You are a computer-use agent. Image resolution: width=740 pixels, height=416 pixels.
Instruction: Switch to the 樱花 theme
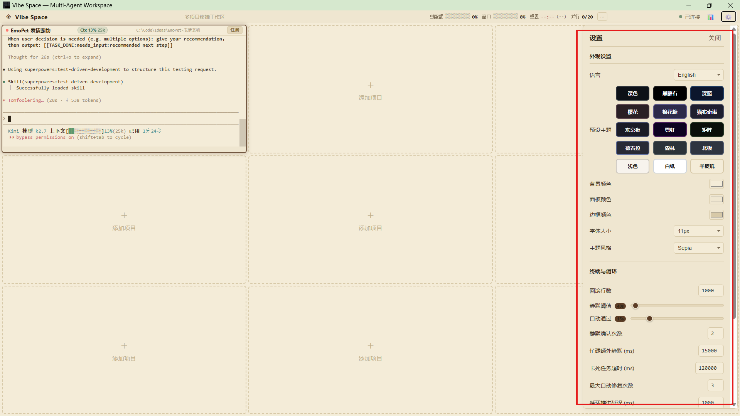(x=632, y=112)
